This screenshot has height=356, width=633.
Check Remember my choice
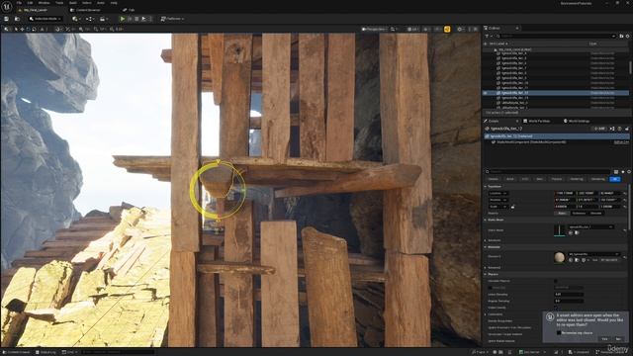coord(559,332)
